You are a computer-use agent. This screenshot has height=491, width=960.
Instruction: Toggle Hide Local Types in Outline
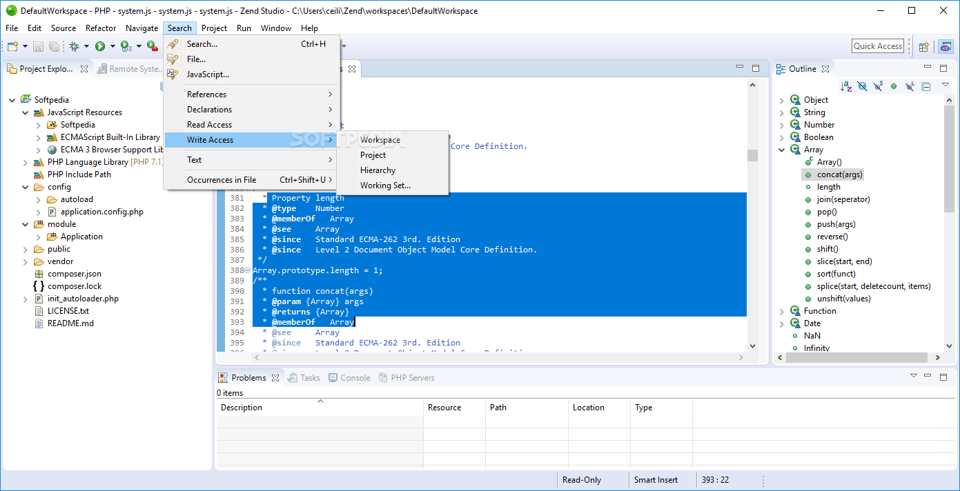pyautogui.click(x=910, y=86)
